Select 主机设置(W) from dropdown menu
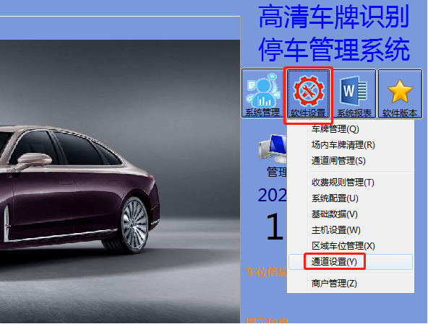The image size is (428, 324). [x=335, y=230]
